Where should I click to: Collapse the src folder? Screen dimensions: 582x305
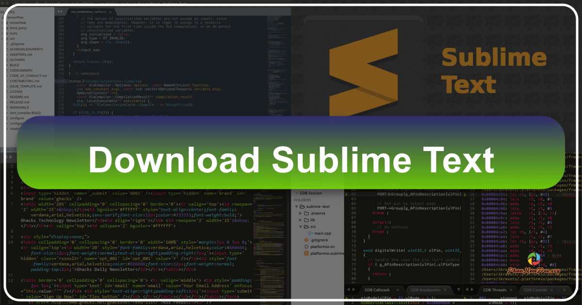pos(300,226)
